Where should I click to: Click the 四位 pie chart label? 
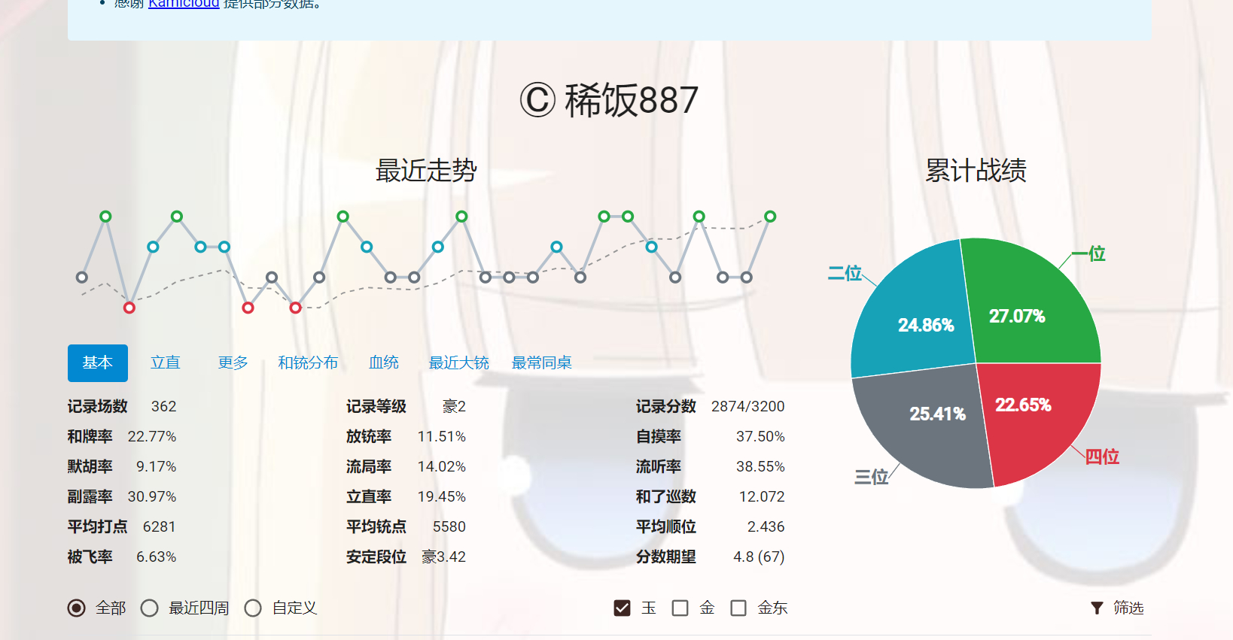tap(1102, 456)
